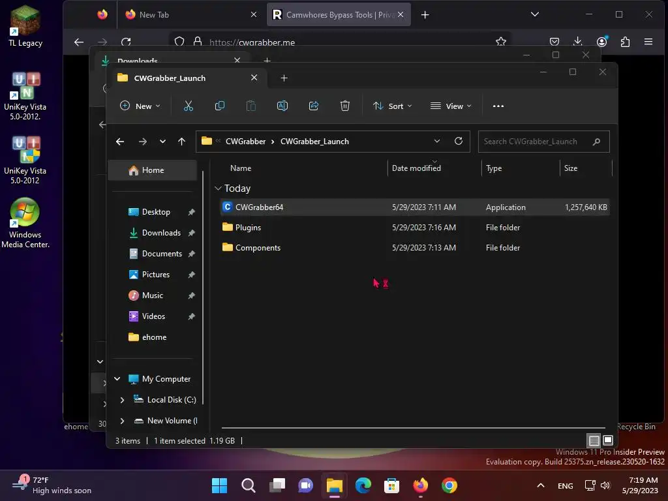Select the CWGrabber64 application file
668x501 pixels.
click(x=415, y=207)
